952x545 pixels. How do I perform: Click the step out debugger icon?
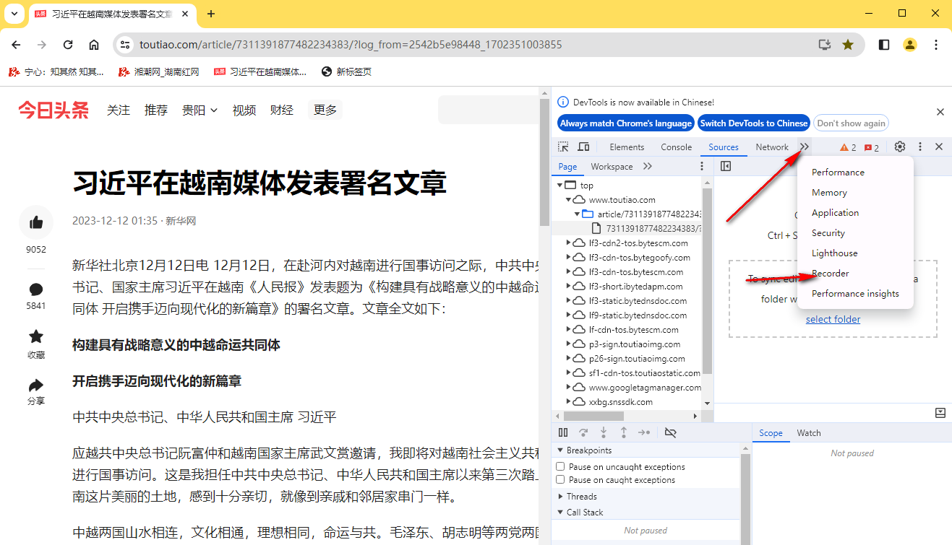pyautogui.click(x=624, y=432)
